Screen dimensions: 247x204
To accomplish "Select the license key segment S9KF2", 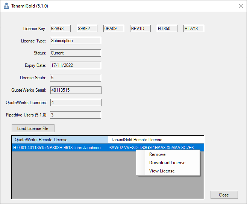I will click(x=87, y=29).
